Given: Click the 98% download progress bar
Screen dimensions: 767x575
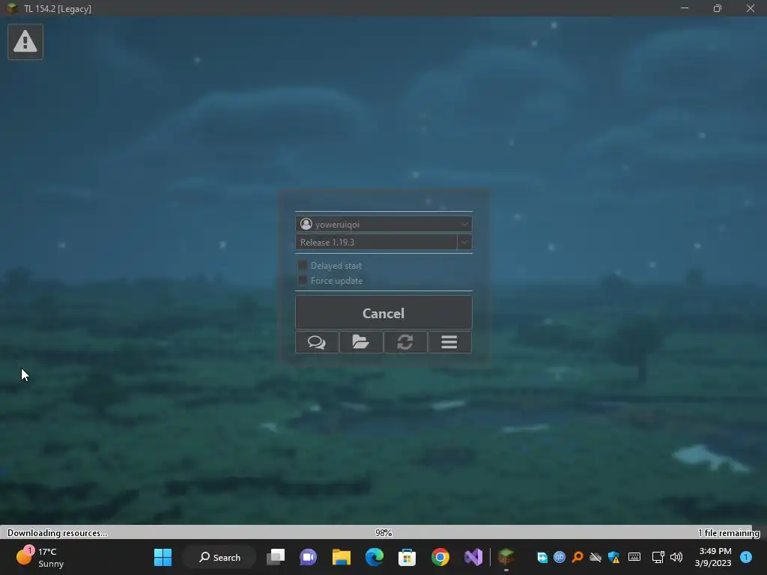Looking at the screenshot, I should pyautogui.click(x=383, y=532).
